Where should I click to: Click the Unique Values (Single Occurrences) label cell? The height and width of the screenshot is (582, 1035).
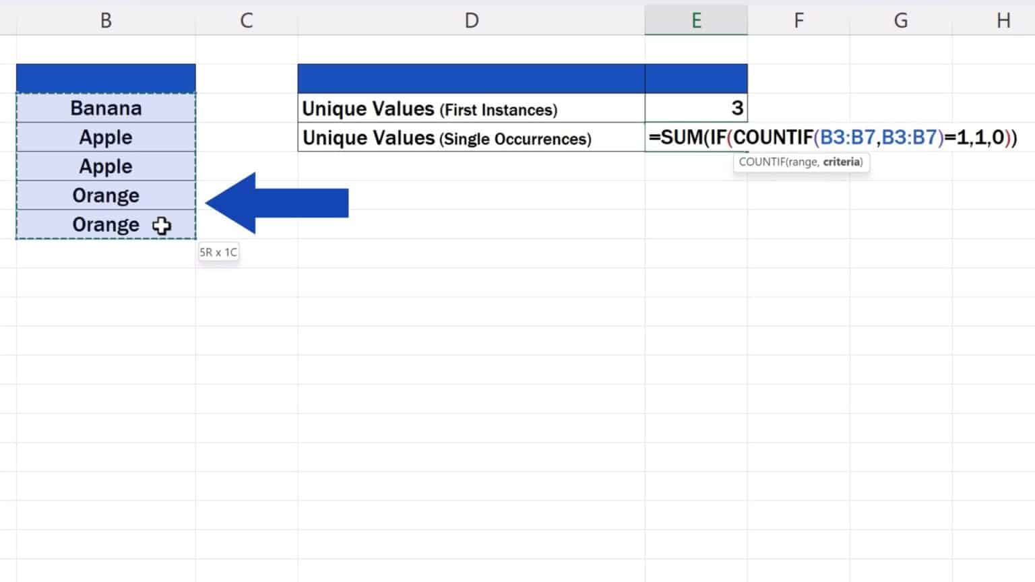(x=470, y=138)
